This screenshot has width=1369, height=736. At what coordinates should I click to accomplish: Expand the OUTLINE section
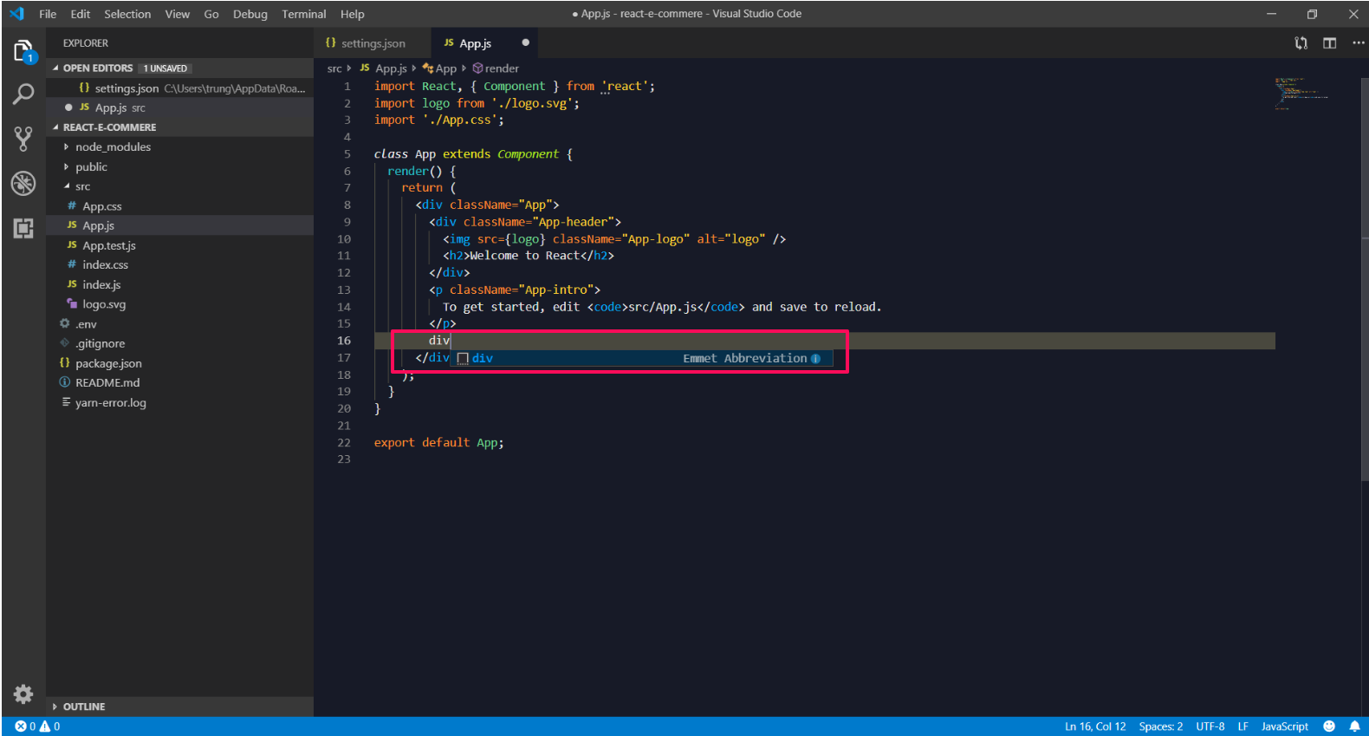tap(83, 707)
